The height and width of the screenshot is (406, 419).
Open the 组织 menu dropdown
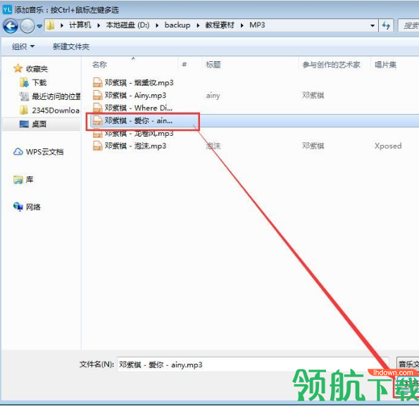pos(23,46)
